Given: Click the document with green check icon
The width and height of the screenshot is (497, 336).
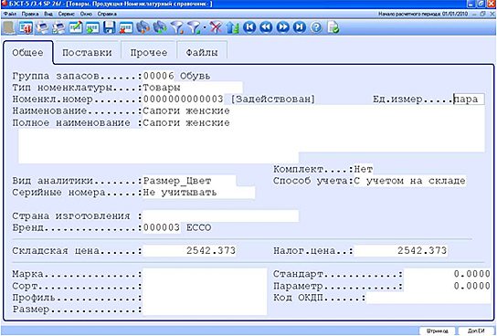Looking at the screenshot, I should tap(333, 27).
